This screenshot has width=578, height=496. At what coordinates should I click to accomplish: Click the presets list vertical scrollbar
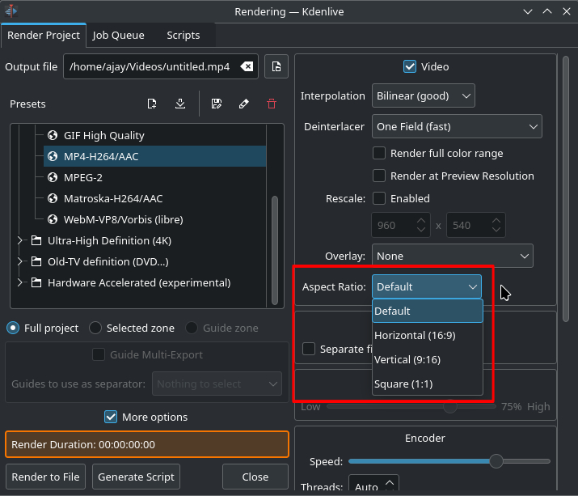point(275,250)
